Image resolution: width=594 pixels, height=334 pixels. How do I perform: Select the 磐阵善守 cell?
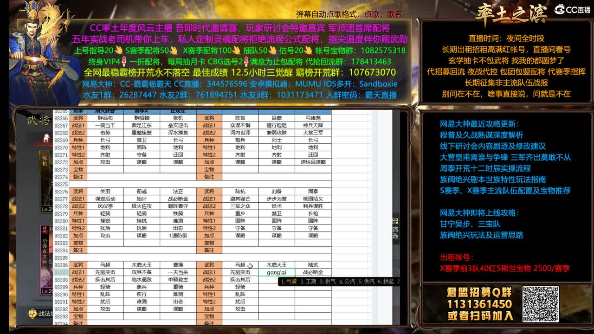(x=178, y=206)
